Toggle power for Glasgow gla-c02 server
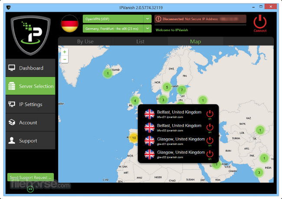282x199 pixels. pos(210,154)
